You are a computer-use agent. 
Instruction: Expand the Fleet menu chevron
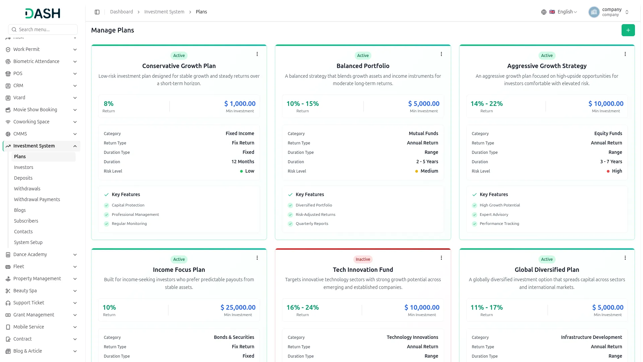pyautogui.click(x=75, y=267)
